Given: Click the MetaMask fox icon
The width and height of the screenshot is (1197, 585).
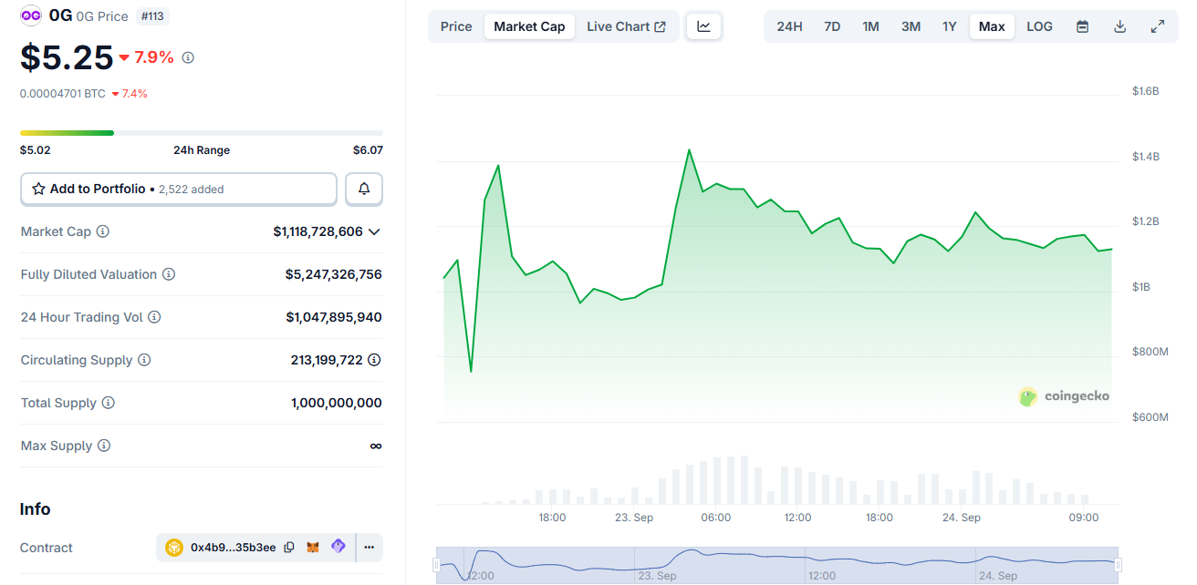Looking at the screenshot, I should [313, 548].
